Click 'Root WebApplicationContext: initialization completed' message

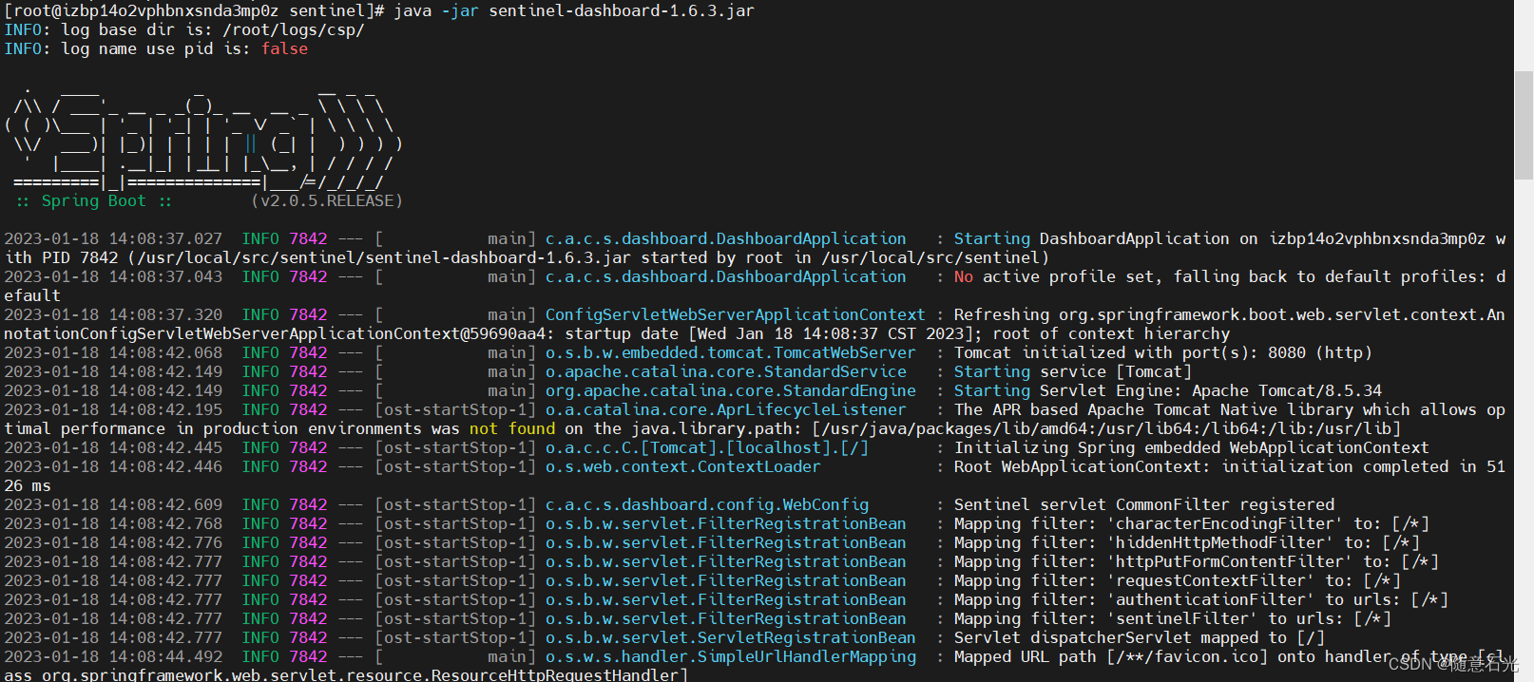coord(1201,466)
